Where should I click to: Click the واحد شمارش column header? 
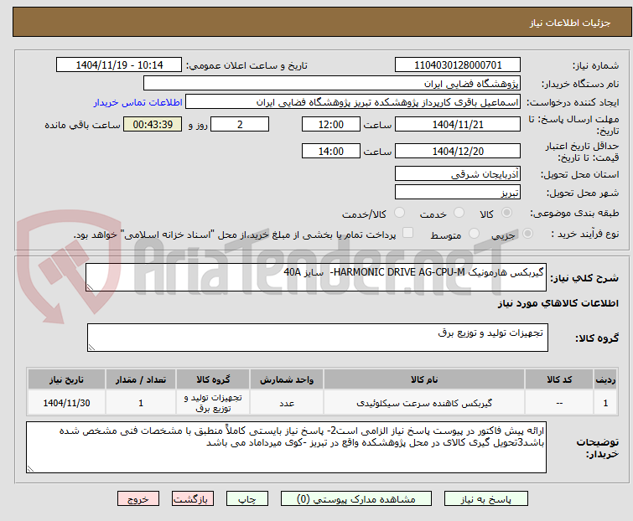pyautogui.click(x=286, y=379)
